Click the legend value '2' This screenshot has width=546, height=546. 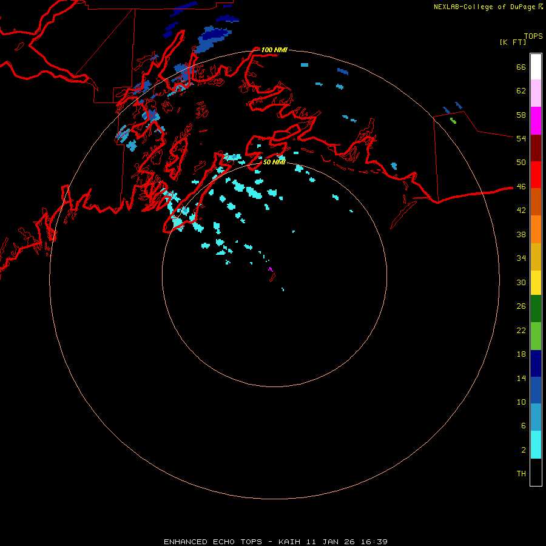(524, 450)
